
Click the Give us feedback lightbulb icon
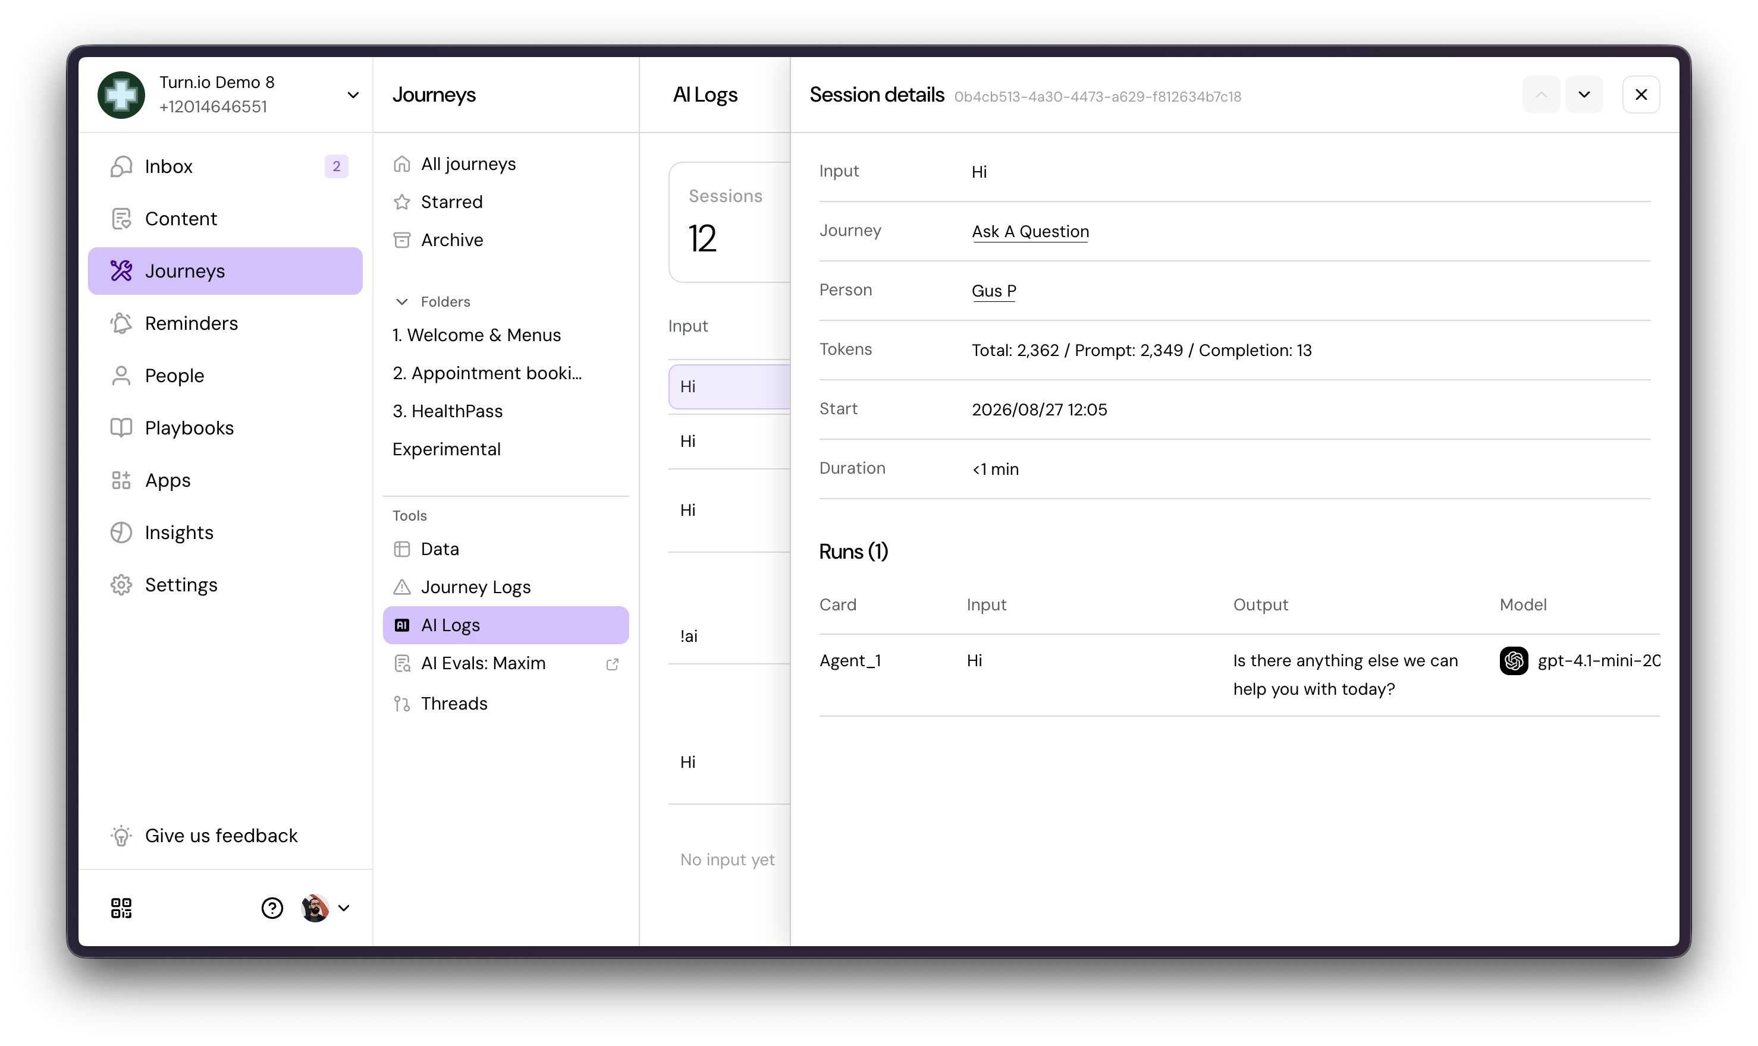coord(121,835)
